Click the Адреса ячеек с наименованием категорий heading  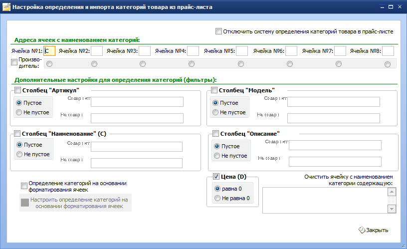(77, 40)
